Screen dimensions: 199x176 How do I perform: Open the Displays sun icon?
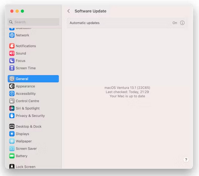click(12, 134)
